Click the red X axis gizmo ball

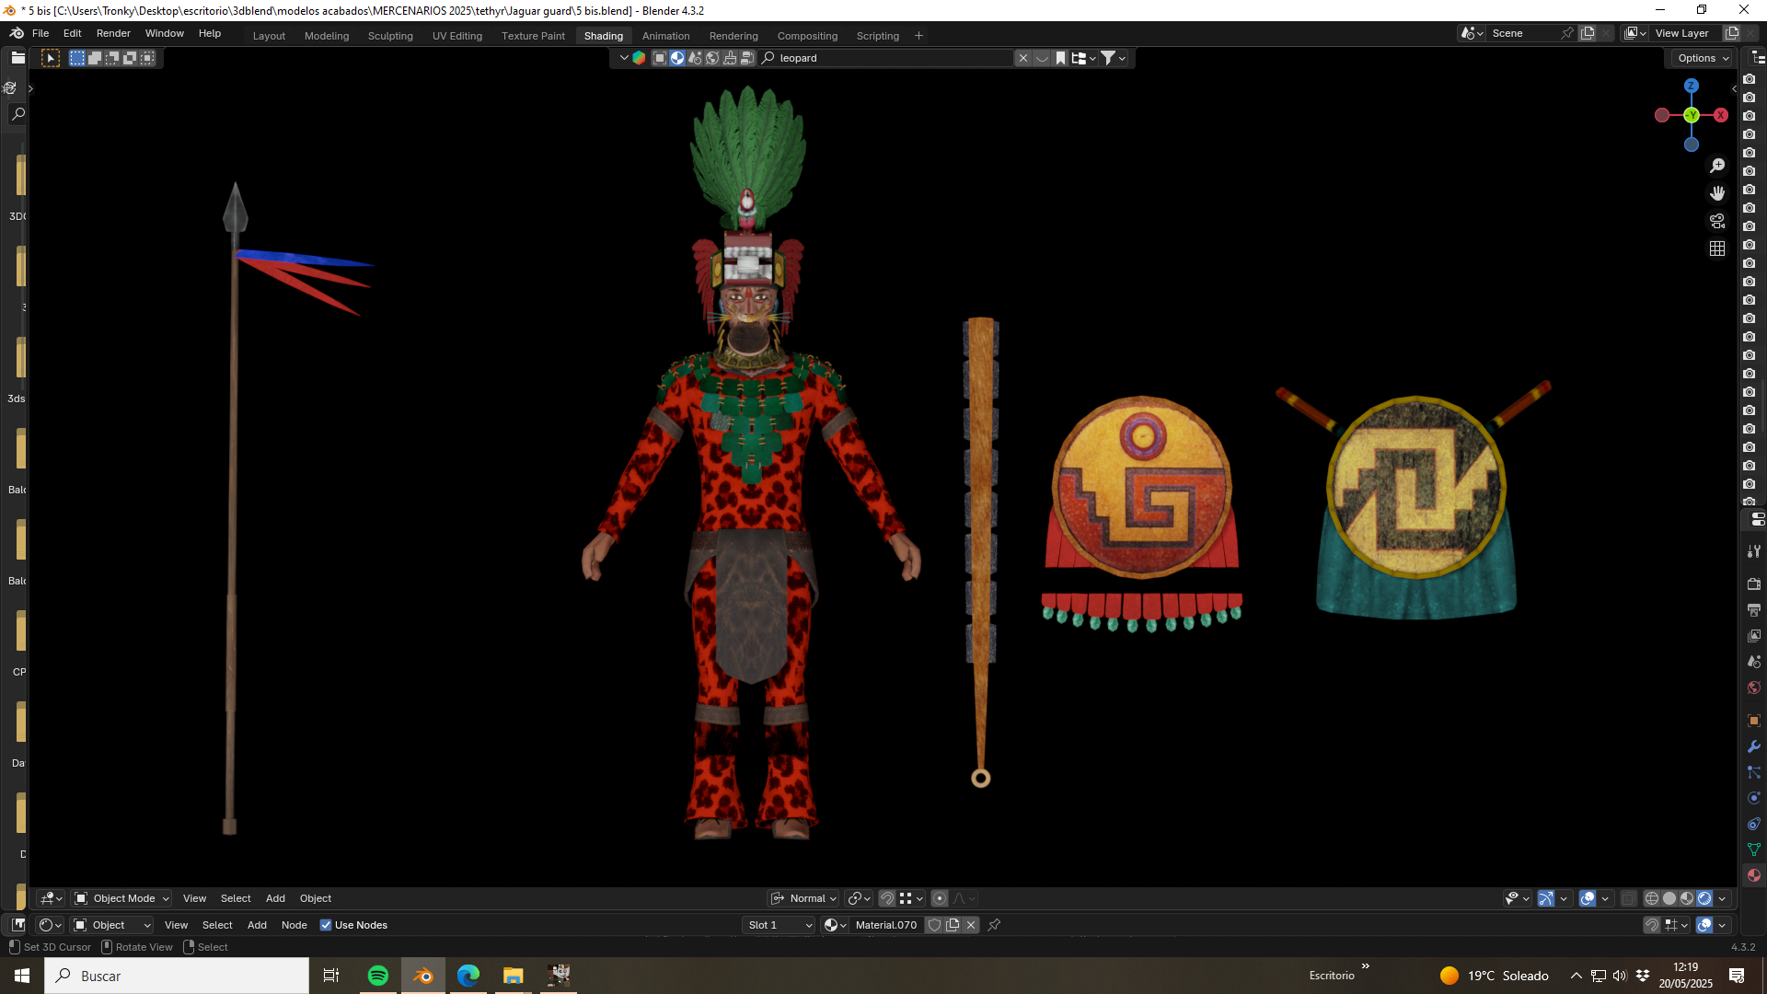pos(1720,115)
